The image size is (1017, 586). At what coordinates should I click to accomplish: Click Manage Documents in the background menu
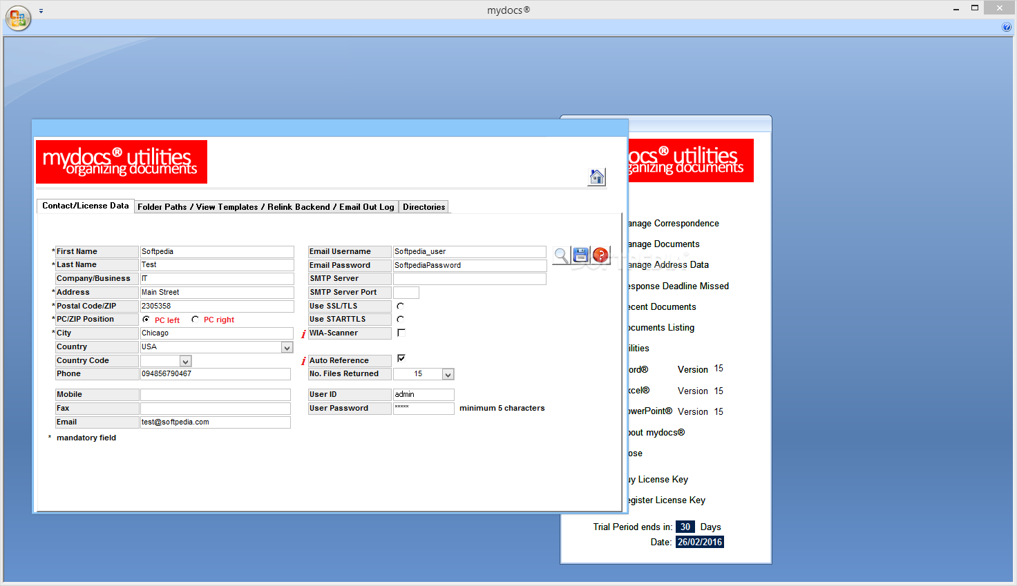(664, 244)
